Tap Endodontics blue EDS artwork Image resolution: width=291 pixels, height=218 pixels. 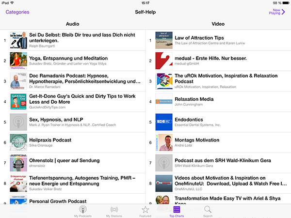pos(164,122)
